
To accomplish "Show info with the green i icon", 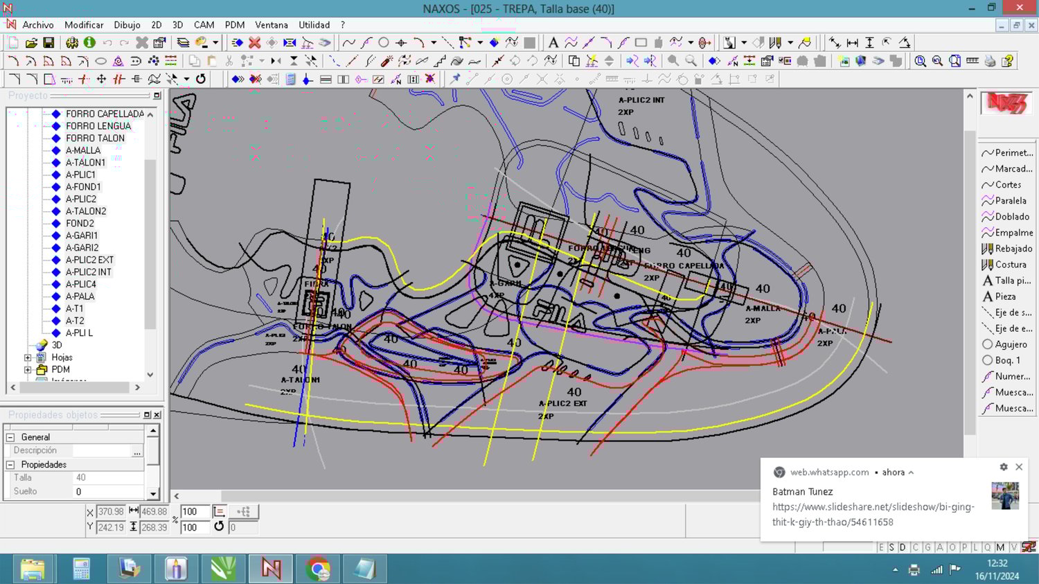I will [x=89, y=42].
